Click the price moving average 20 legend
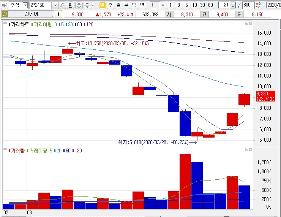 click(x=69, y=24)
